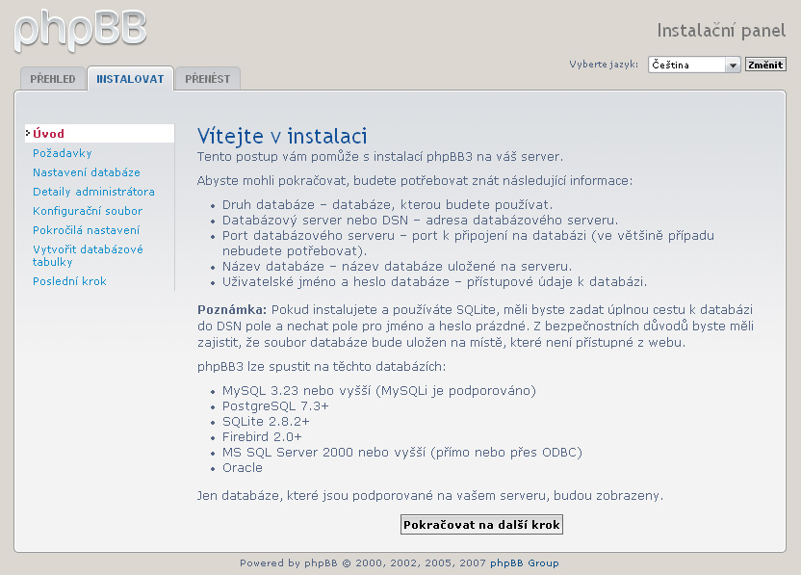Viewport: 801px width, 575px height.
Task: Open Nastavení databáze step
Action: click(x=87, y=172)
